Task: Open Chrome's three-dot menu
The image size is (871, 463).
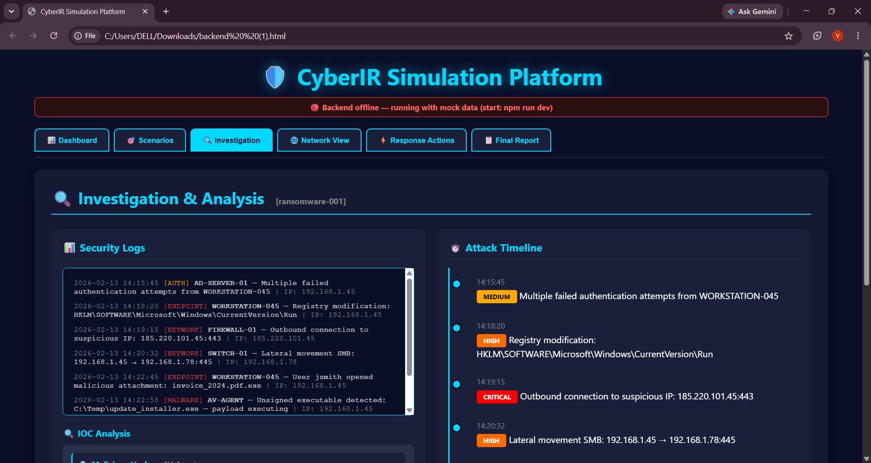Action: click(858, 36)
